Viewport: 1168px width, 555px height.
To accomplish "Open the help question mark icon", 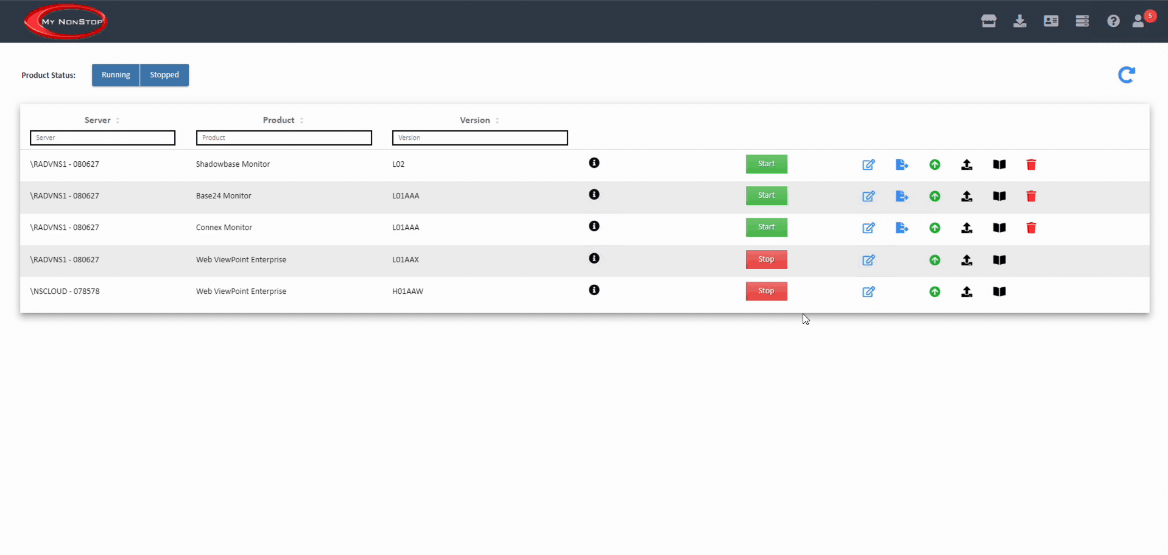I will pos(1113,21).
